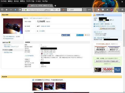Close the ★グレース FBM tab
Viewport: 125px width, 93px height.
pos(51,6)
